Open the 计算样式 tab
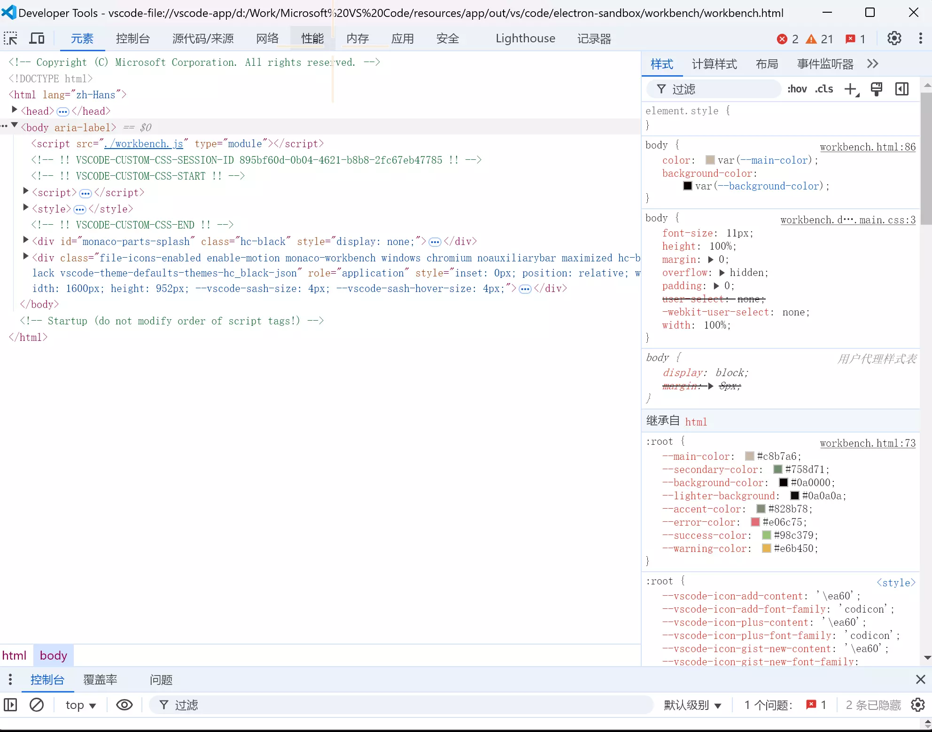 (714, 64)
